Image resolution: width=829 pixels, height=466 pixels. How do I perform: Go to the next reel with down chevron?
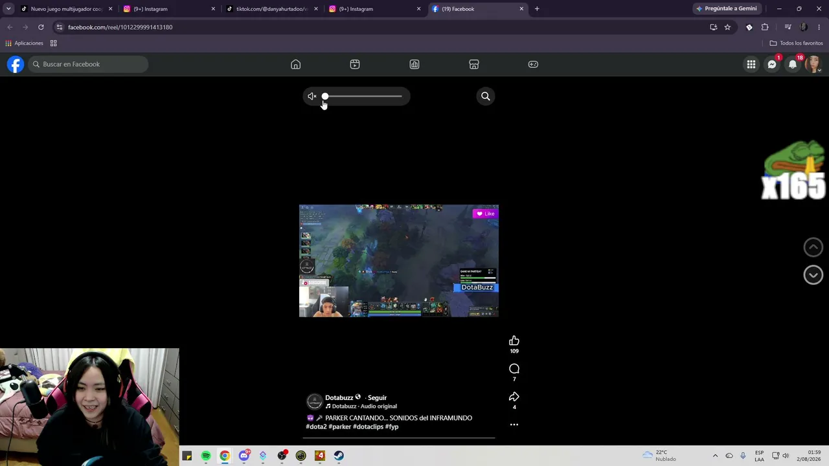[x=813, y=275]
